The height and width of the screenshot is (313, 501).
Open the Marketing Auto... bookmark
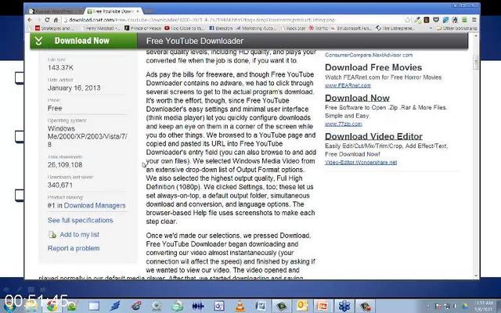point(256,28)
